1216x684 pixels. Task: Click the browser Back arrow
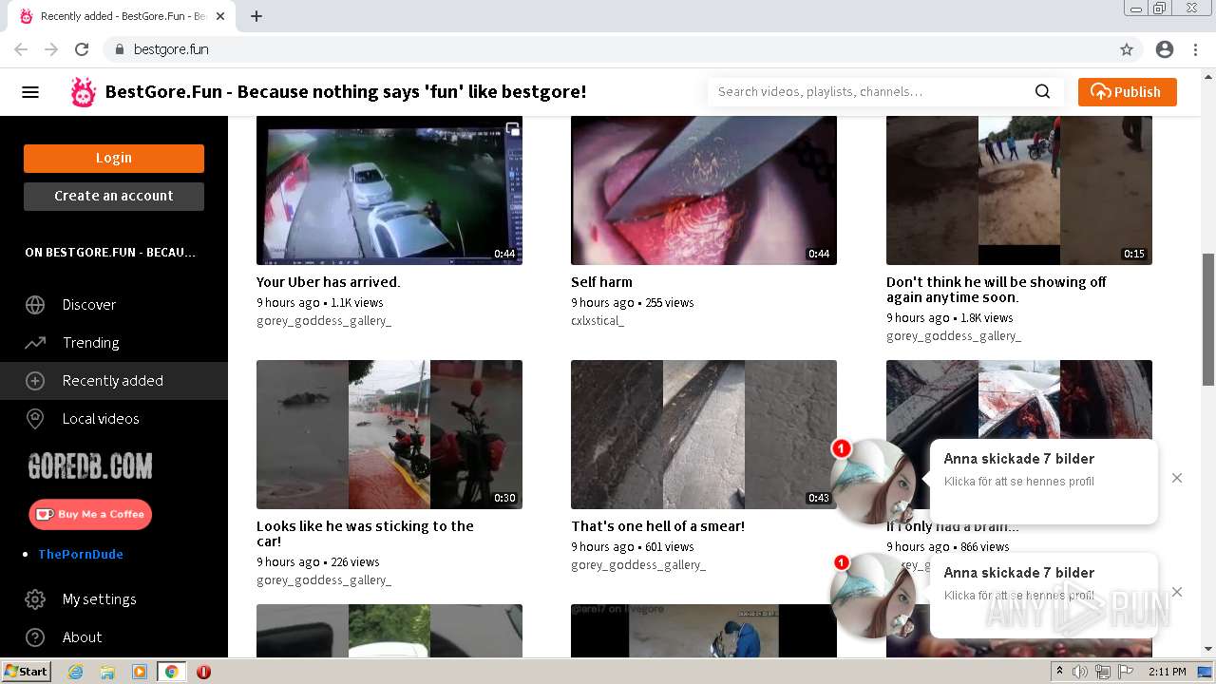pyautogui.click(x=21, y=49)
